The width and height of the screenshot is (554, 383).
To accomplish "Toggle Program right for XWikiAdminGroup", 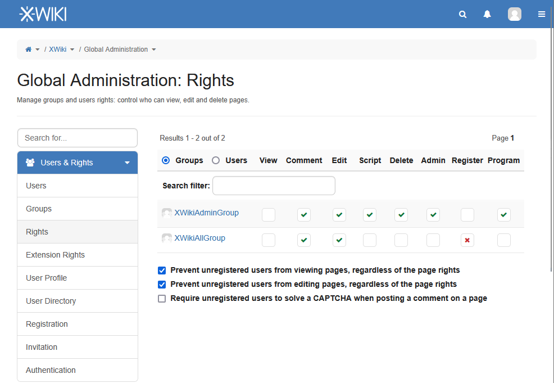I will coord(504,215).
